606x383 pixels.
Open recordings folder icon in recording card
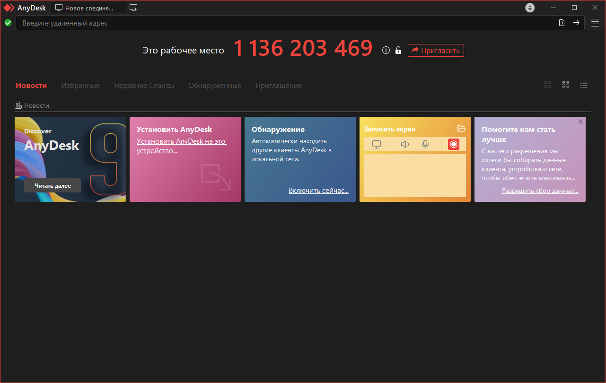461,129
